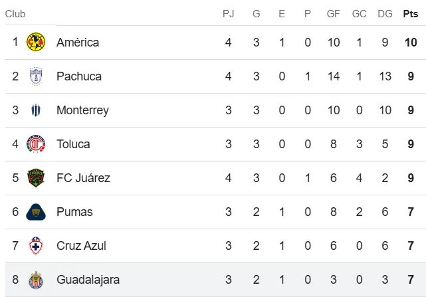Select América's 10 points cell
Image resolution: width=426 pixels, height=297 pixels.
(x=410, y=43)
